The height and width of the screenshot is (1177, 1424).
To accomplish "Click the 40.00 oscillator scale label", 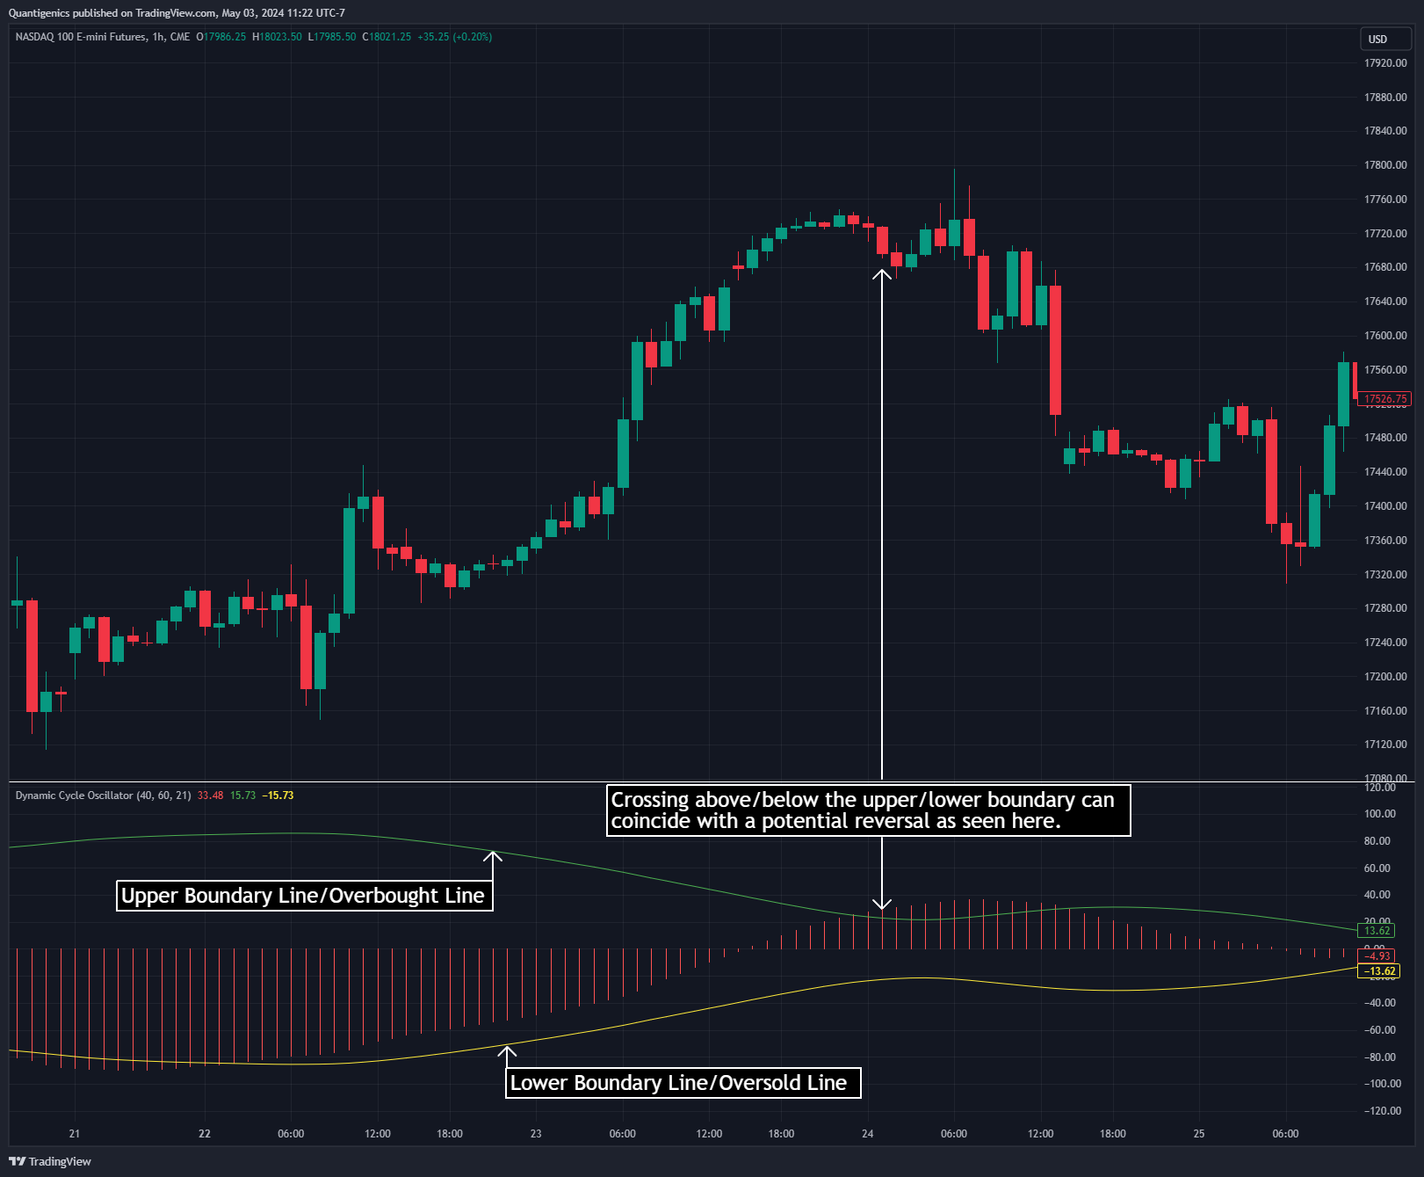I will [x=1377, y=895].
